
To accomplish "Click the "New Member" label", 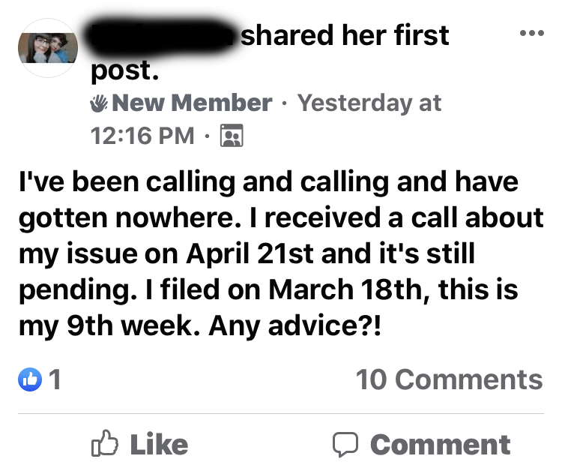I will point(192,103).
